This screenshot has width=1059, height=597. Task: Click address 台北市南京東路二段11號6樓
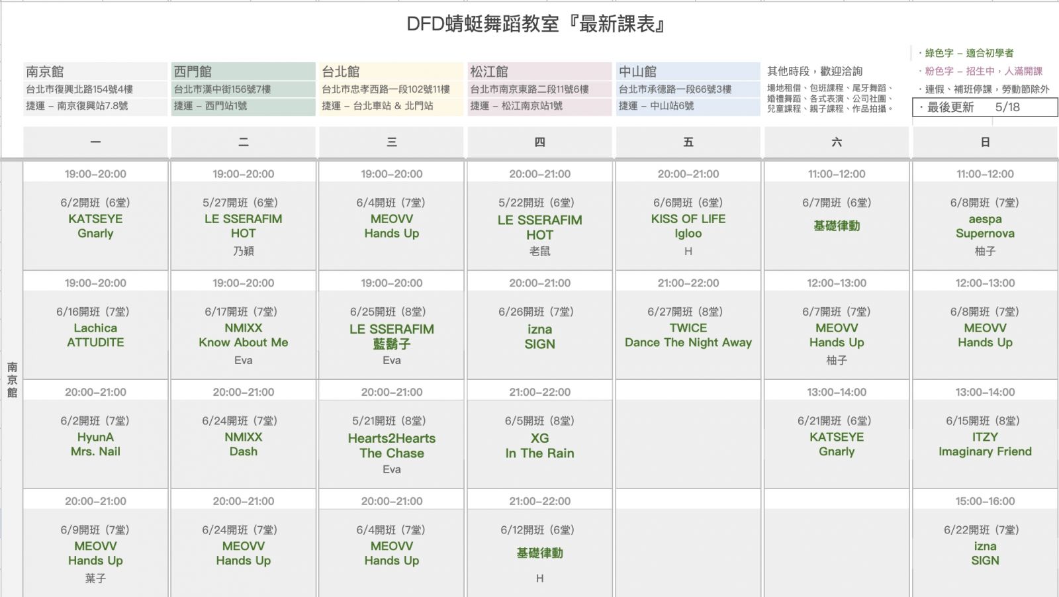[x=529, y=89]
